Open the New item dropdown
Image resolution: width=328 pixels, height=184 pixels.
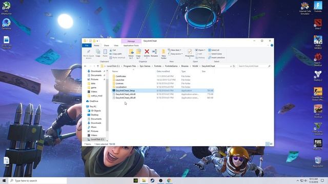point(175,50)
